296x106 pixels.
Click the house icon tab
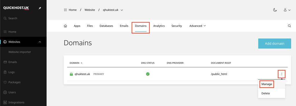(66, 26)
